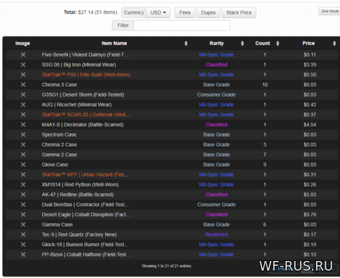340x278 pixels.
Task: Open the M4A1-S Decimator item row
Action: (x=172, y=124)
